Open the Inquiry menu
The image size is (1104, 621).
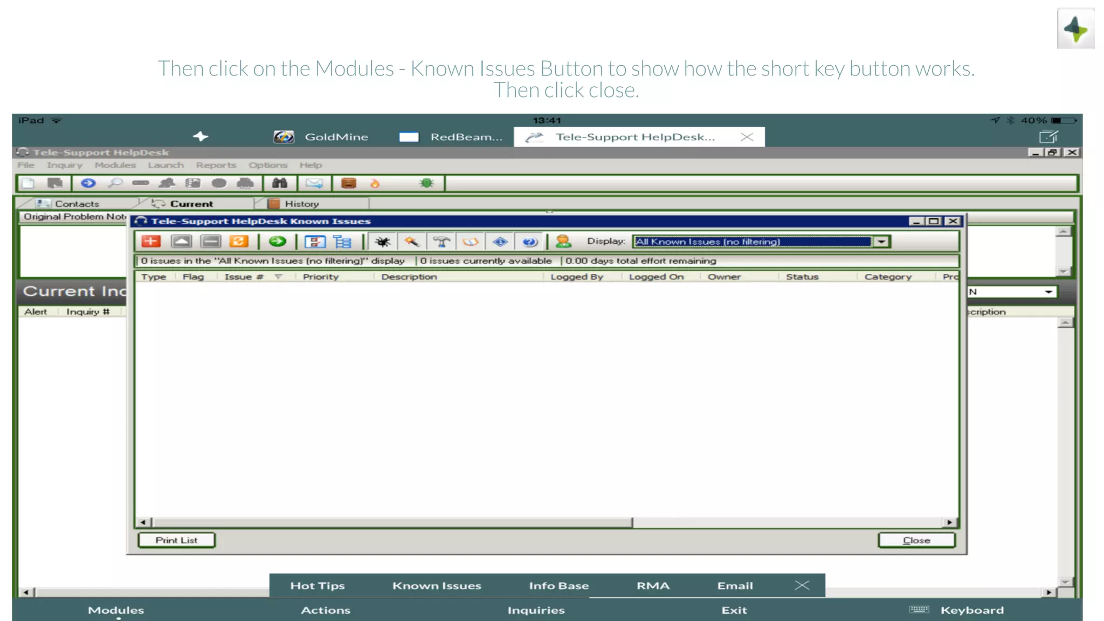pyautogui.click(x=64, y=165)
